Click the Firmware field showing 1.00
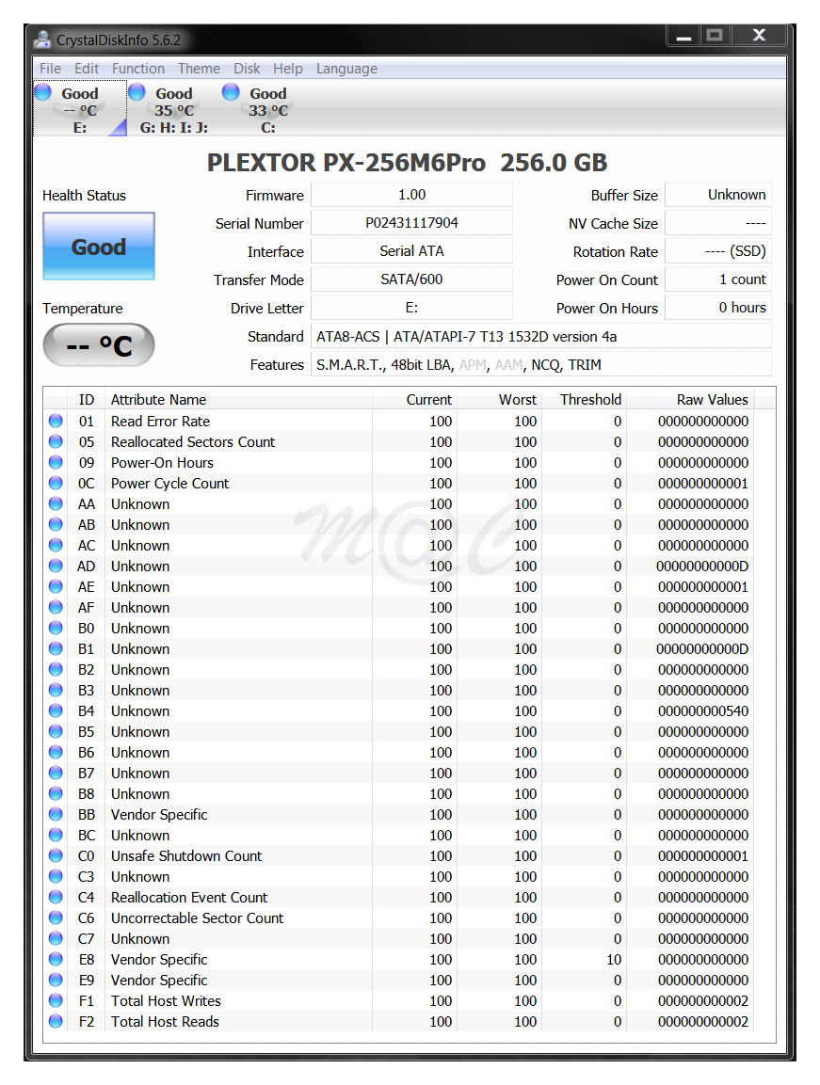820x1085 pixels. click(411, 195)
